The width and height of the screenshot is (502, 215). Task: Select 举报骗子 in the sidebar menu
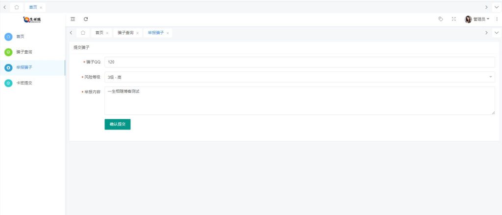pos(25,67)
